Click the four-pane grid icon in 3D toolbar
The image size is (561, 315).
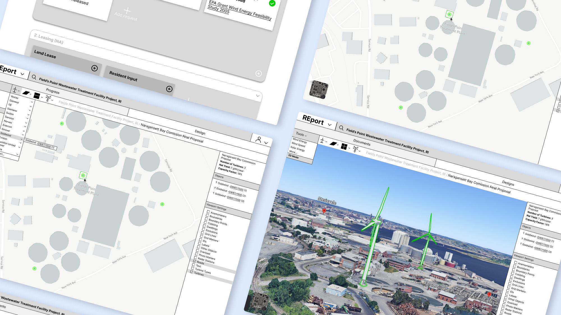(344, 146)
